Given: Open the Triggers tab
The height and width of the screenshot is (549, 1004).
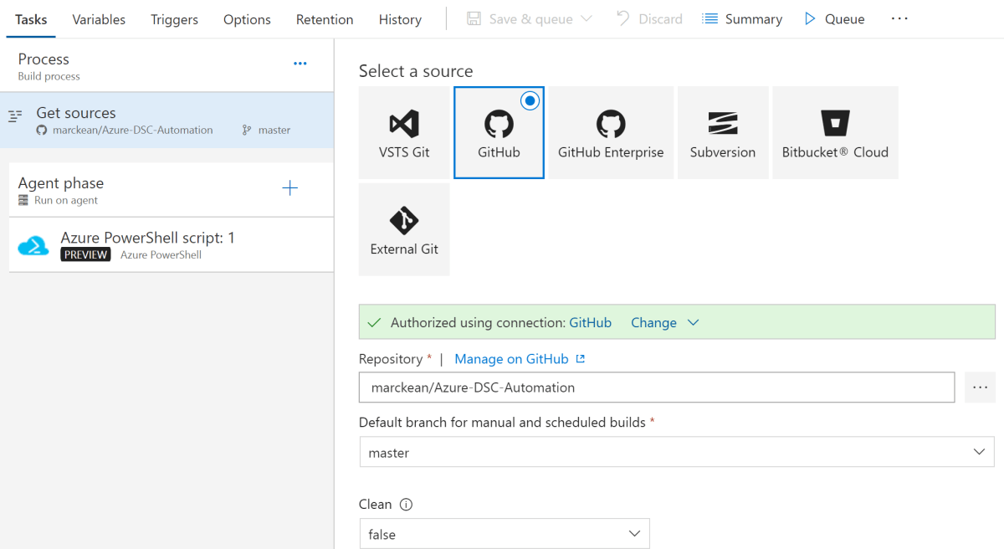Looking at the screenshot, I should point(174,19).
